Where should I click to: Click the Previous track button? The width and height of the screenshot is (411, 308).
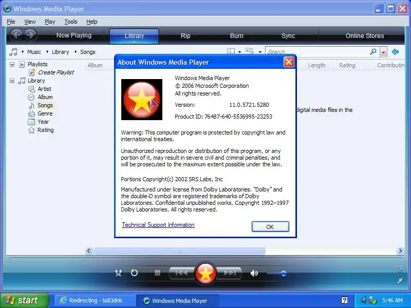pyautogui.click(x=181, y=273)
